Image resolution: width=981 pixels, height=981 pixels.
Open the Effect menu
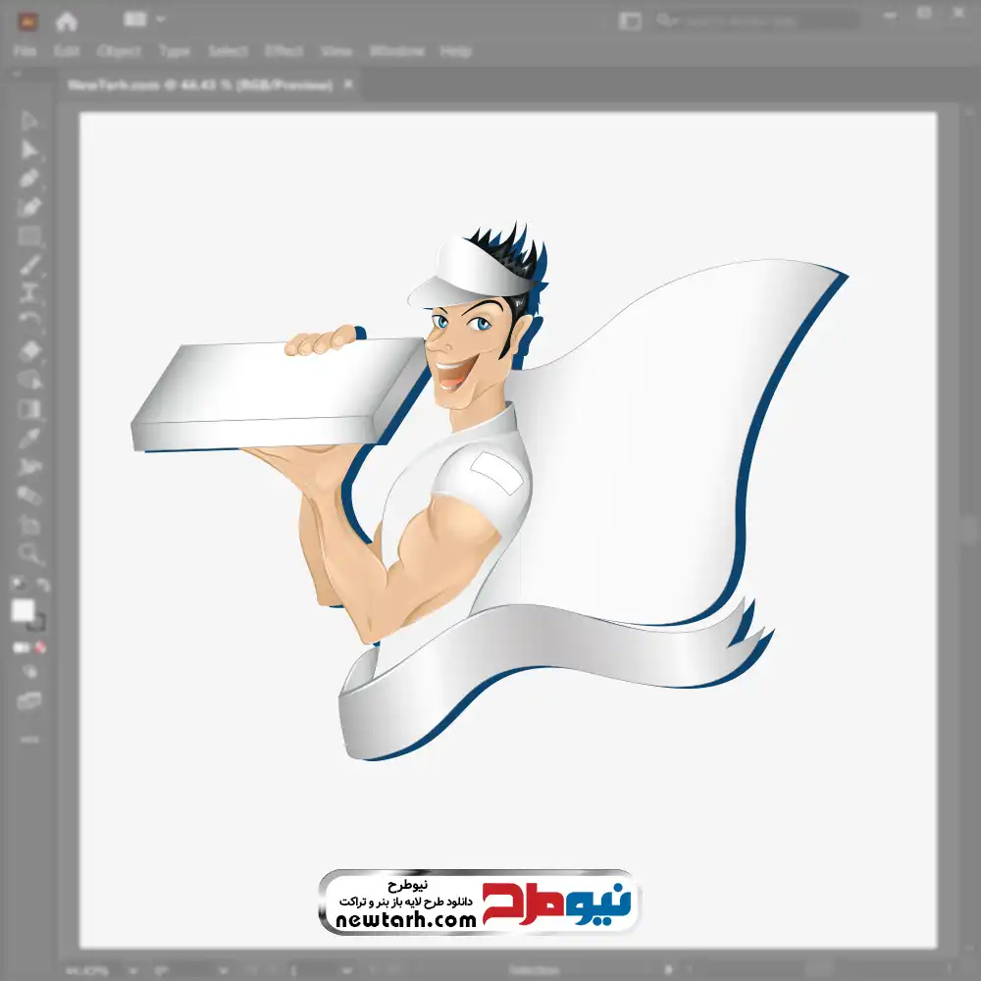click(x=284, y=51)
